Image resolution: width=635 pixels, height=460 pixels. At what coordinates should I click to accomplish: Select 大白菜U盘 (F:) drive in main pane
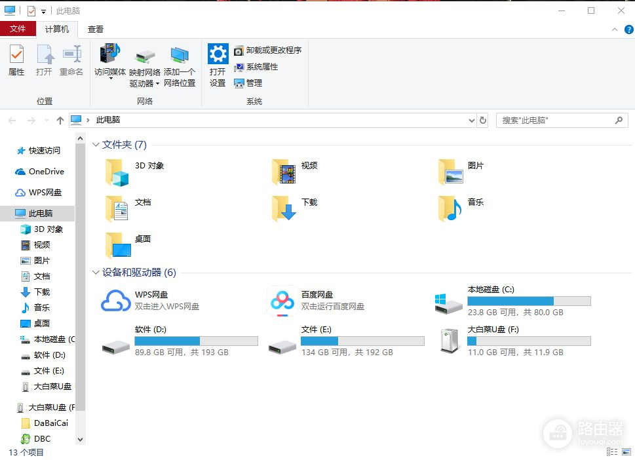(514, 341)
